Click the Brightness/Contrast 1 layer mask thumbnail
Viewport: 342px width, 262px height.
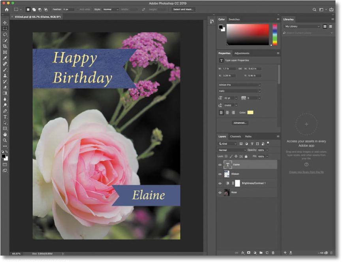(237, 183)
